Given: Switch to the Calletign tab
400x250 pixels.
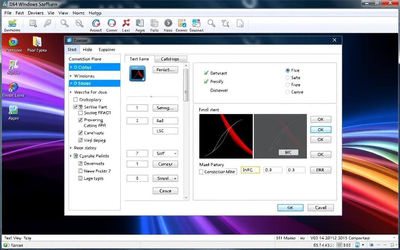Looking at the screenshot, I should (171, 59).
